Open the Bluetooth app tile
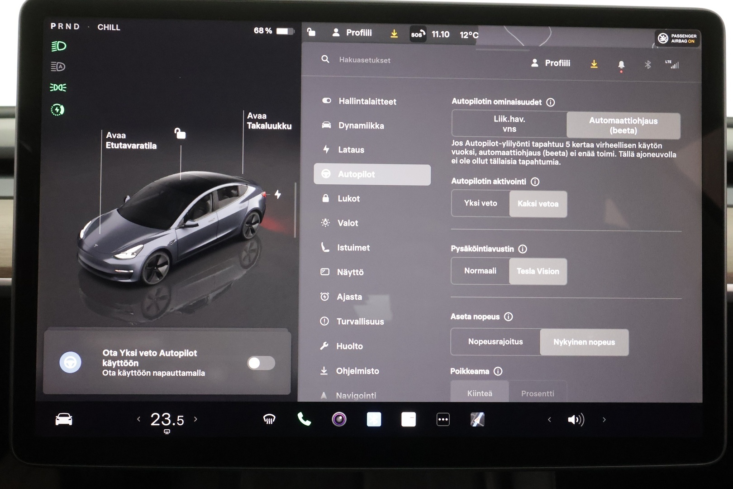733x489 pixels. pyautogui.click(x=374, y=419)
